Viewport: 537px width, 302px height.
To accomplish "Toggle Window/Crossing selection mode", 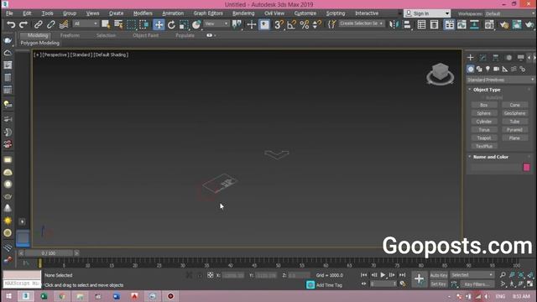I will pyautogui.click(x=144, y=24).
